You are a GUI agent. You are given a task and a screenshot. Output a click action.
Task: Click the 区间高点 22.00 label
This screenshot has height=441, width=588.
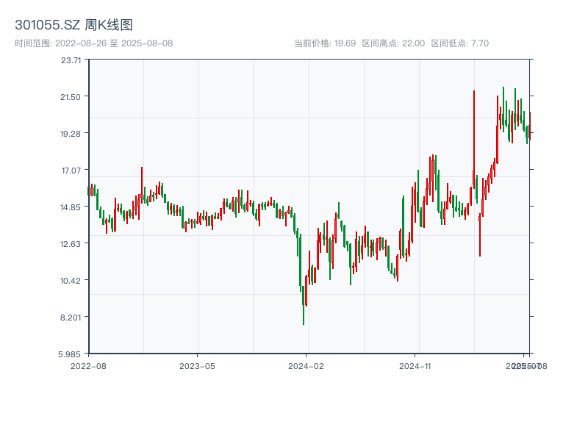pyautogui.click(x=393, y=43)
